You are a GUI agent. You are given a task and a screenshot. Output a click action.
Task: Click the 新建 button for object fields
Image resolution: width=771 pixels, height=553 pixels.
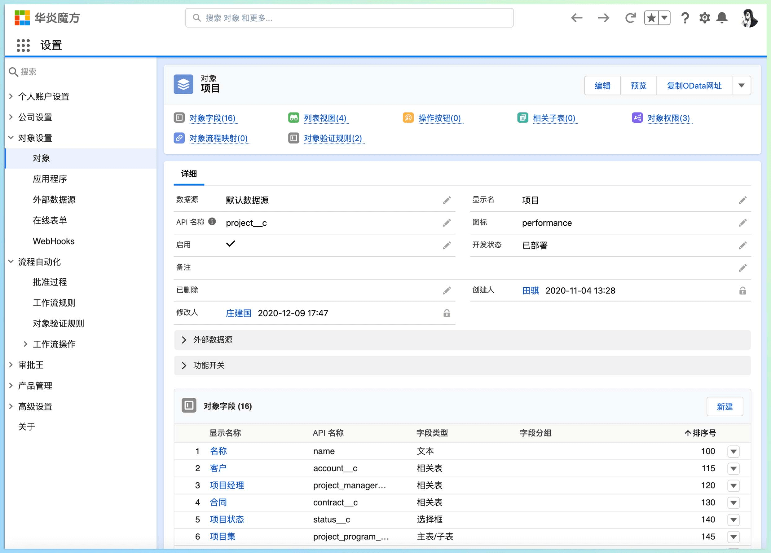pos(725,406)
